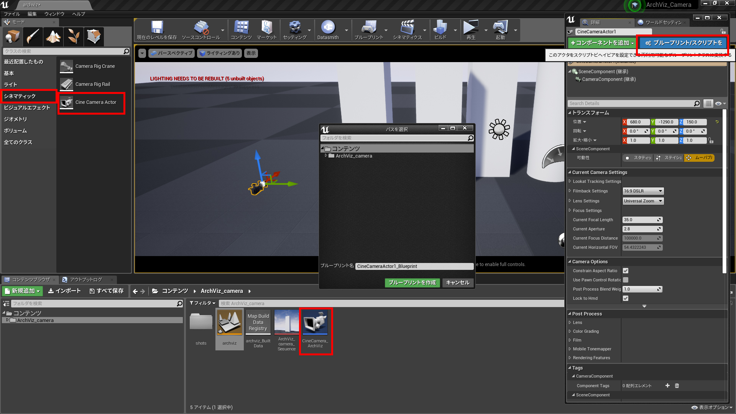Click Lock scale ratio icon
The width and height of the screenshot is (736, 414).
coord(711,140)
